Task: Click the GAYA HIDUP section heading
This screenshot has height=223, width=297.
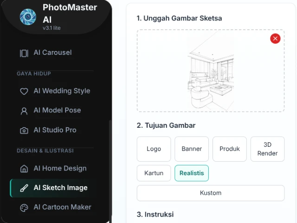Action: tap(34, 73)
